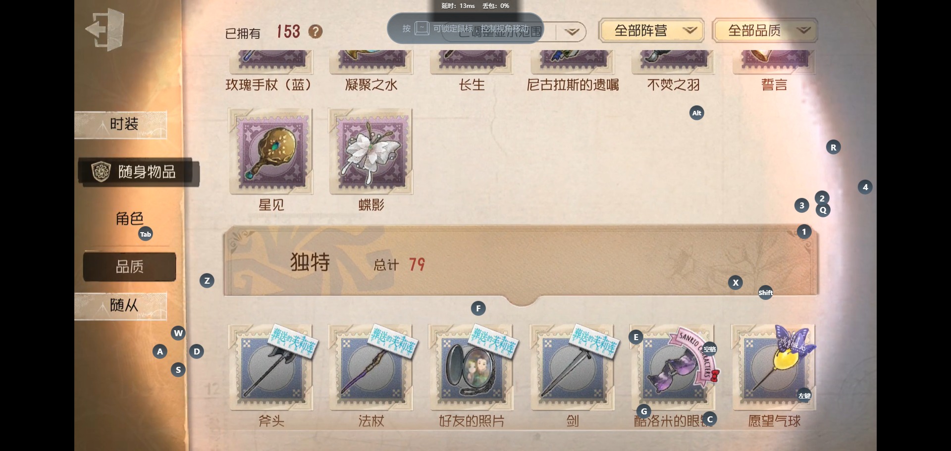This screenshot has width=951, height=451.
Task: Expand the 全部阵营 faction dropdown
Action: click(651, 31)
